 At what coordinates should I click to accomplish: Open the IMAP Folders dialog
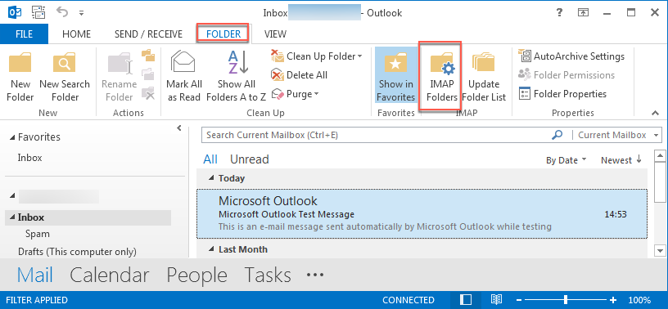coord(441,77)
